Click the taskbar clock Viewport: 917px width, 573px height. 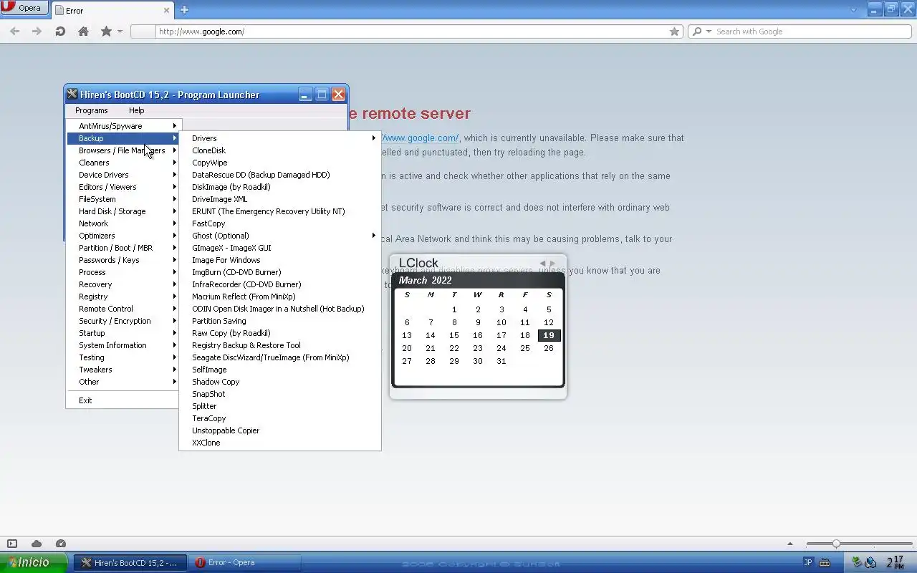(x=896, y=562)
